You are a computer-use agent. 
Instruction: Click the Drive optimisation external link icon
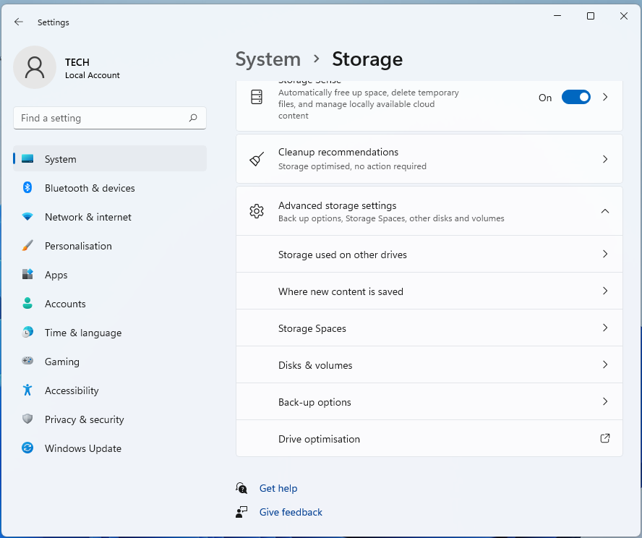point(605,438)
